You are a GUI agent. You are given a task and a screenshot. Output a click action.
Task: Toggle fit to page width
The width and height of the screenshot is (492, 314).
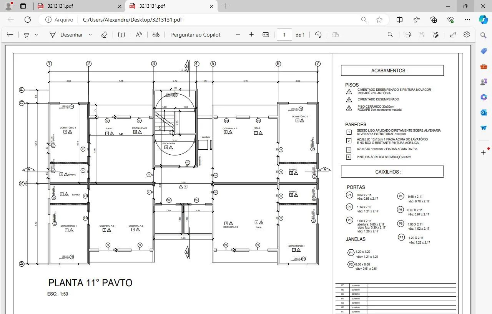266,34
